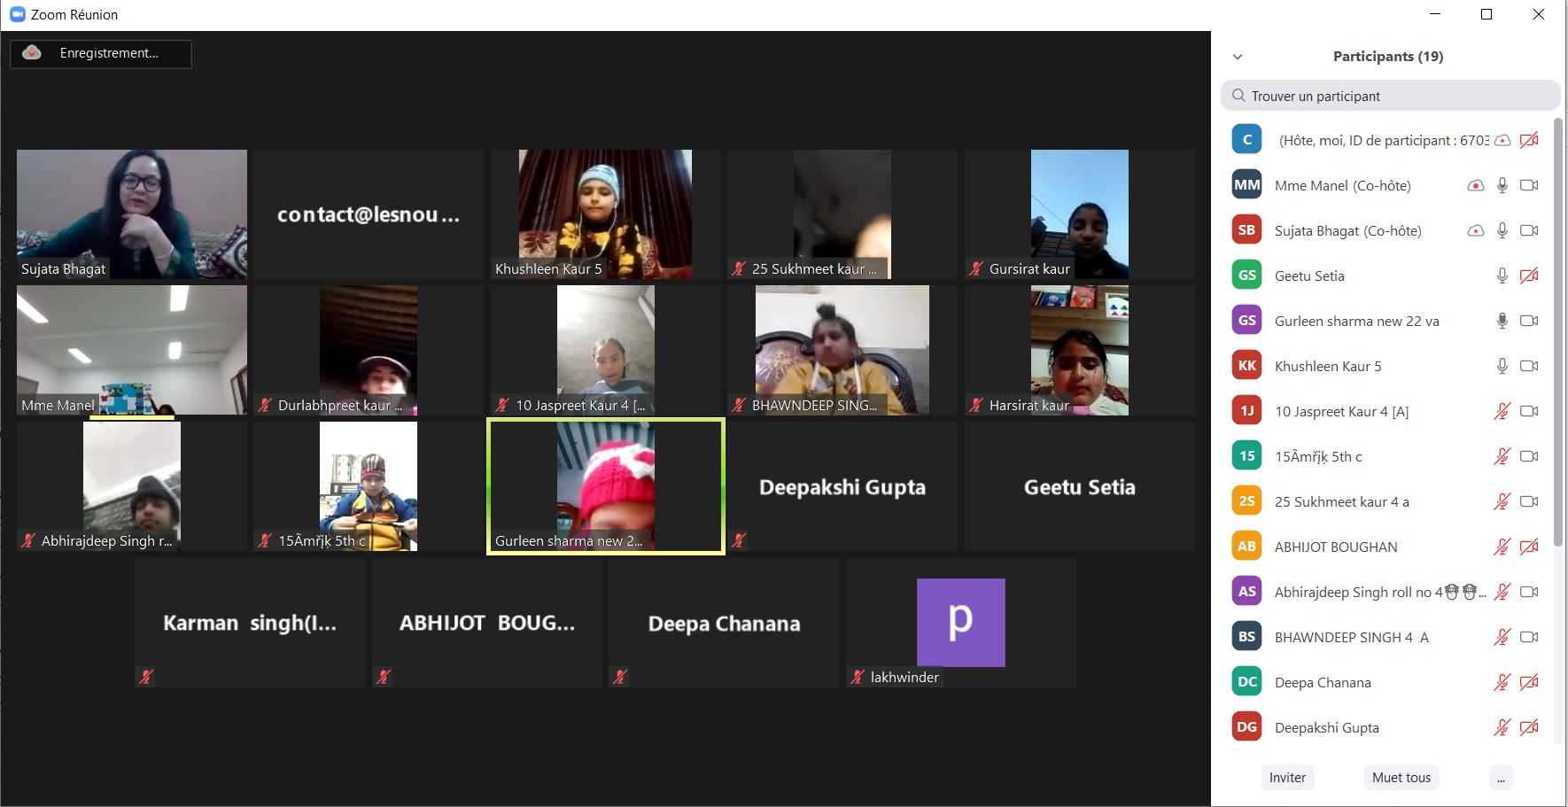Click Mme Manel's red recording indicator icon
The width and height of the screenshot is (1568, 807).
point(1475,185)
